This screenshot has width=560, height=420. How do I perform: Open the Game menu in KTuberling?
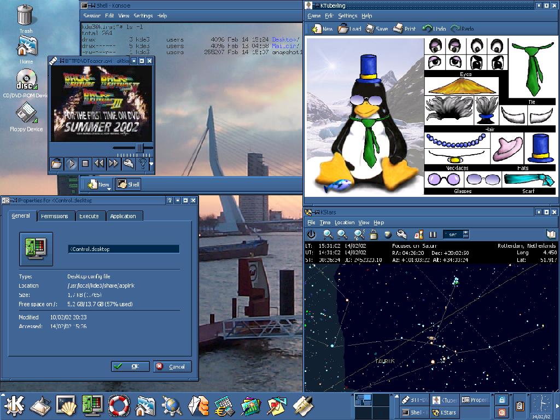click(314, 16)
